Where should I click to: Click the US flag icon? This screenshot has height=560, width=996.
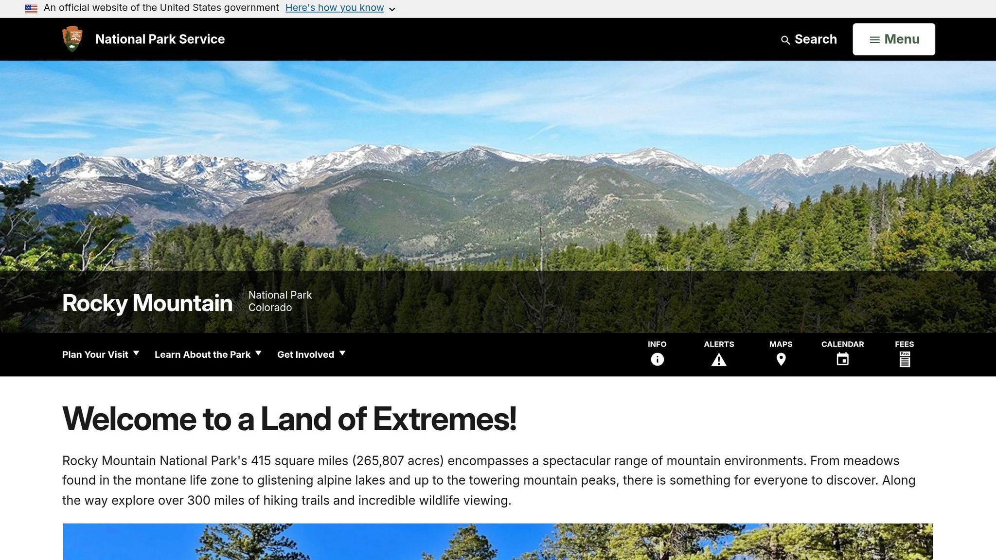tap(31, 8)
